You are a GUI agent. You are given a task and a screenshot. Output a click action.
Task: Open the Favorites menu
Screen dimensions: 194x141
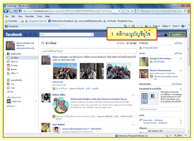click(x=30, y=16)
